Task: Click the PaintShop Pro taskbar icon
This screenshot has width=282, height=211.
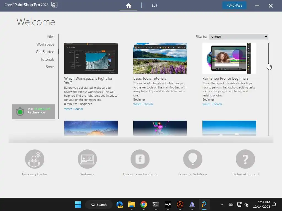Action: pos(204,204)
